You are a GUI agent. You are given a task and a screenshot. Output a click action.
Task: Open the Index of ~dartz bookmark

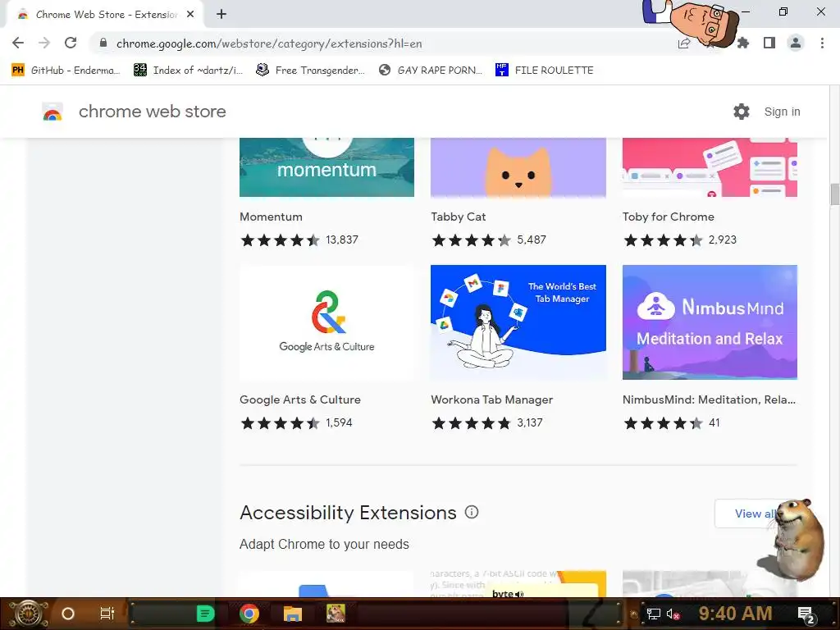coord(188,71)
